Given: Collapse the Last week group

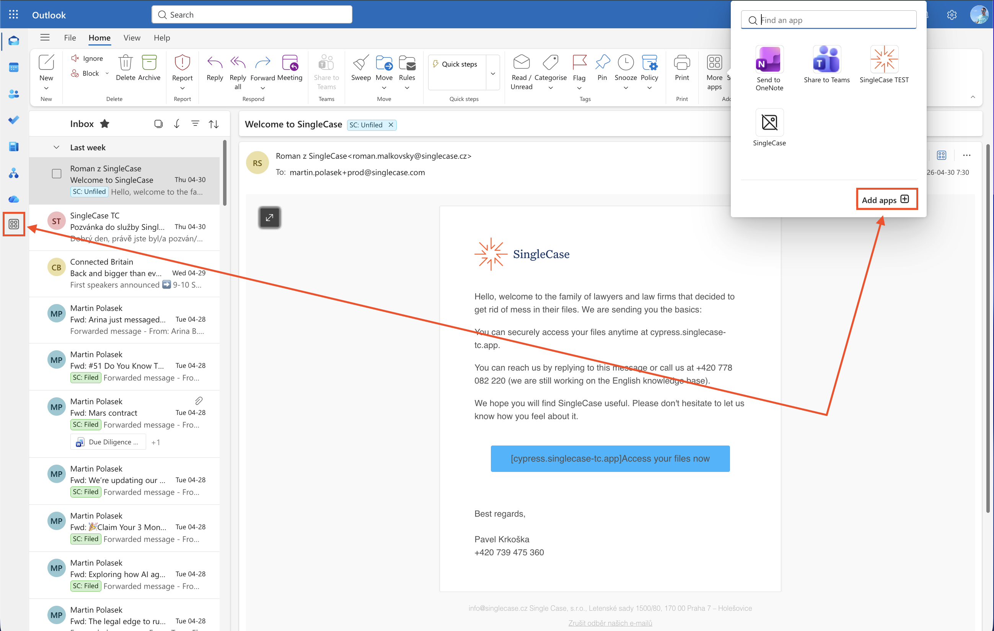Looking at the screenshot, I should [x=57, y=147].
